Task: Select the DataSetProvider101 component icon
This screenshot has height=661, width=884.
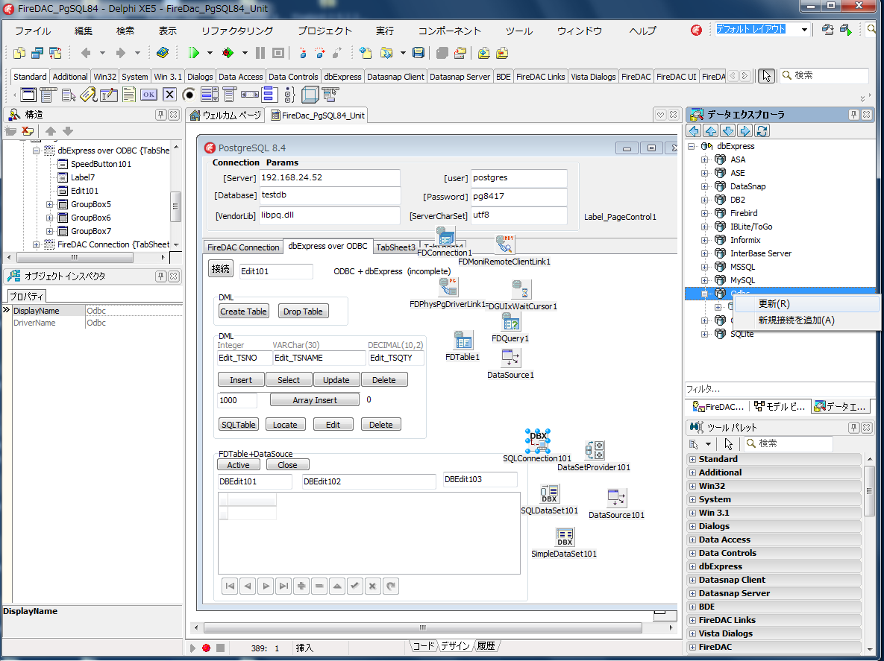Action: (595, 450)
